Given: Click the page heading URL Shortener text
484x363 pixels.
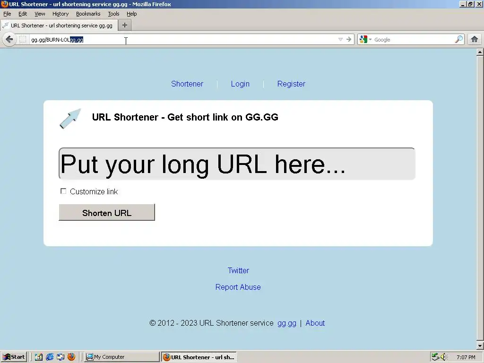Looking at the screenshot, I should click(x=185, y=117).
